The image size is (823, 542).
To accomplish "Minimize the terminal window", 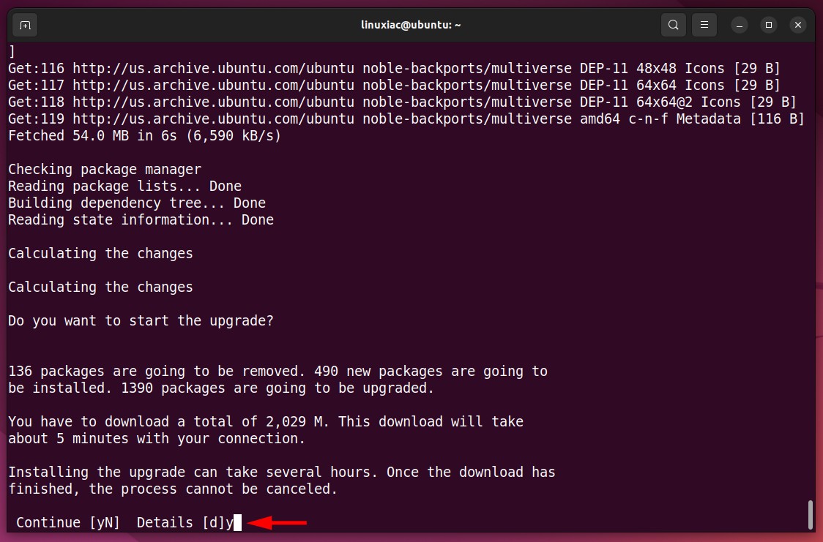I will (x=739, y=25).
